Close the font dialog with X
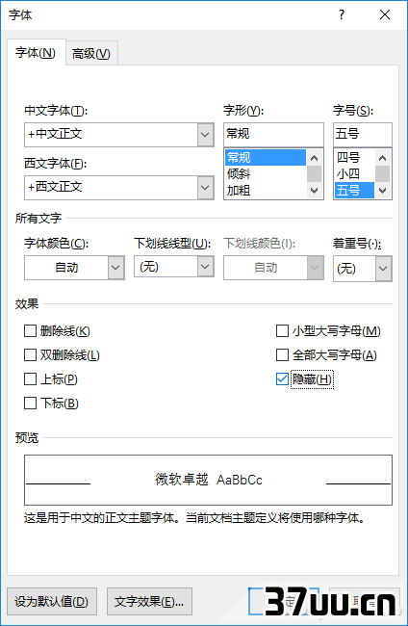408x626 pixels. [x=385, y=14]
